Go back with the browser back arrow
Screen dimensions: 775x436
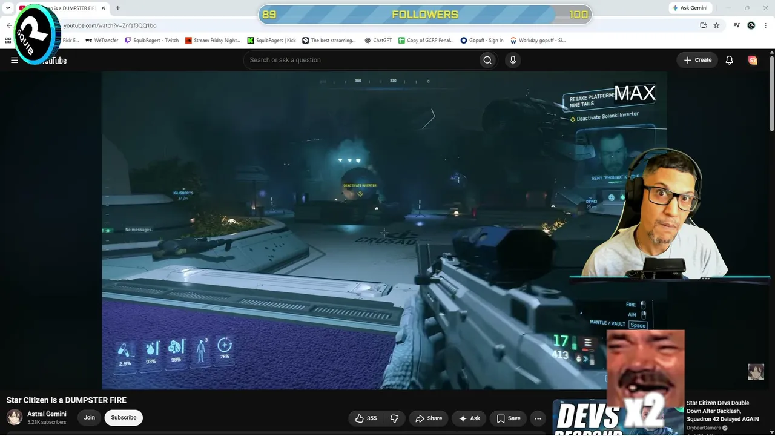pyautogui.click(x=9, y=25)
